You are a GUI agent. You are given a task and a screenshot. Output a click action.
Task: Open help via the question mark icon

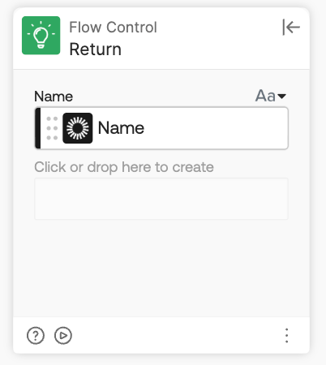(x=36, y=336)
